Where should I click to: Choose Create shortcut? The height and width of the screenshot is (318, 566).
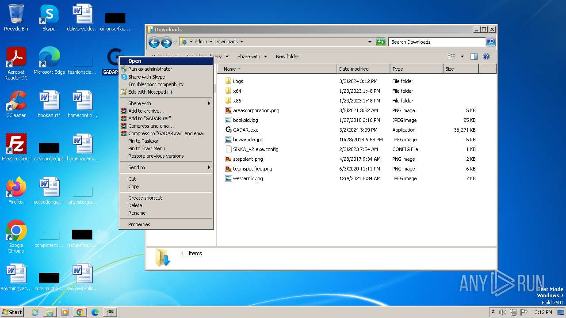click(x=166, y=198)
